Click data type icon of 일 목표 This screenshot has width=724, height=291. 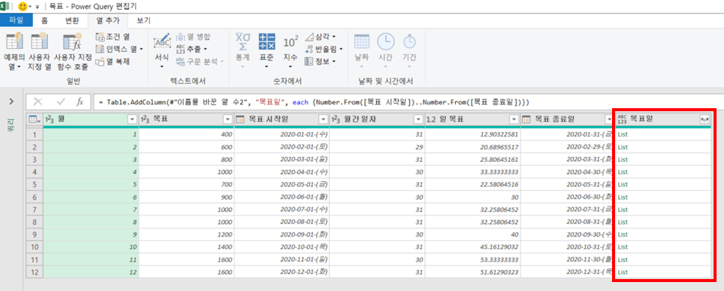point(431,119)
